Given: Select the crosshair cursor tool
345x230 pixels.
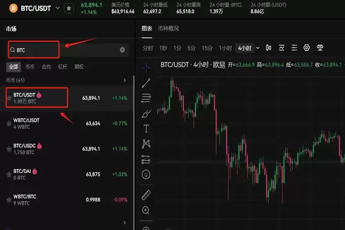Looking at the screenshot, I should point(146,67).
